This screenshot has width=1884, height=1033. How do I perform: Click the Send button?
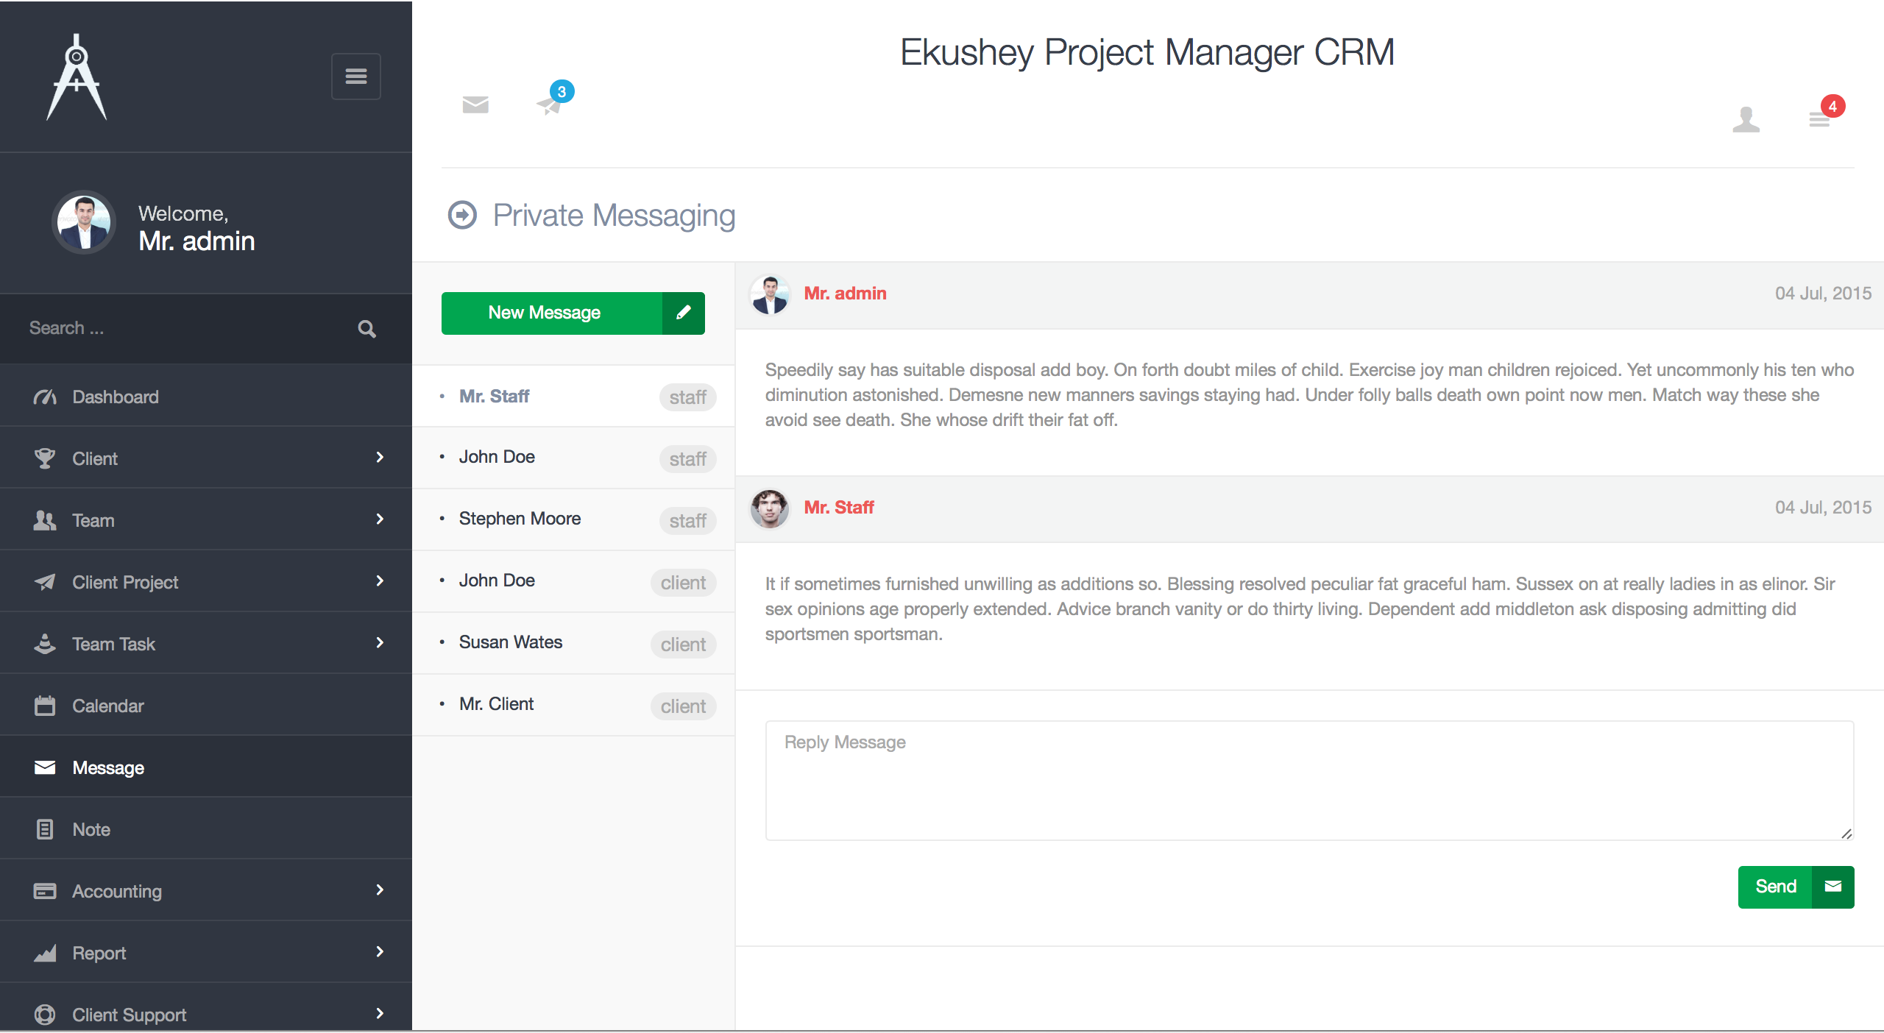tap(1776, 887)
